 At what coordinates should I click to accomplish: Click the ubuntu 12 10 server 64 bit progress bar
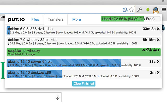click(x=64, y=63)
